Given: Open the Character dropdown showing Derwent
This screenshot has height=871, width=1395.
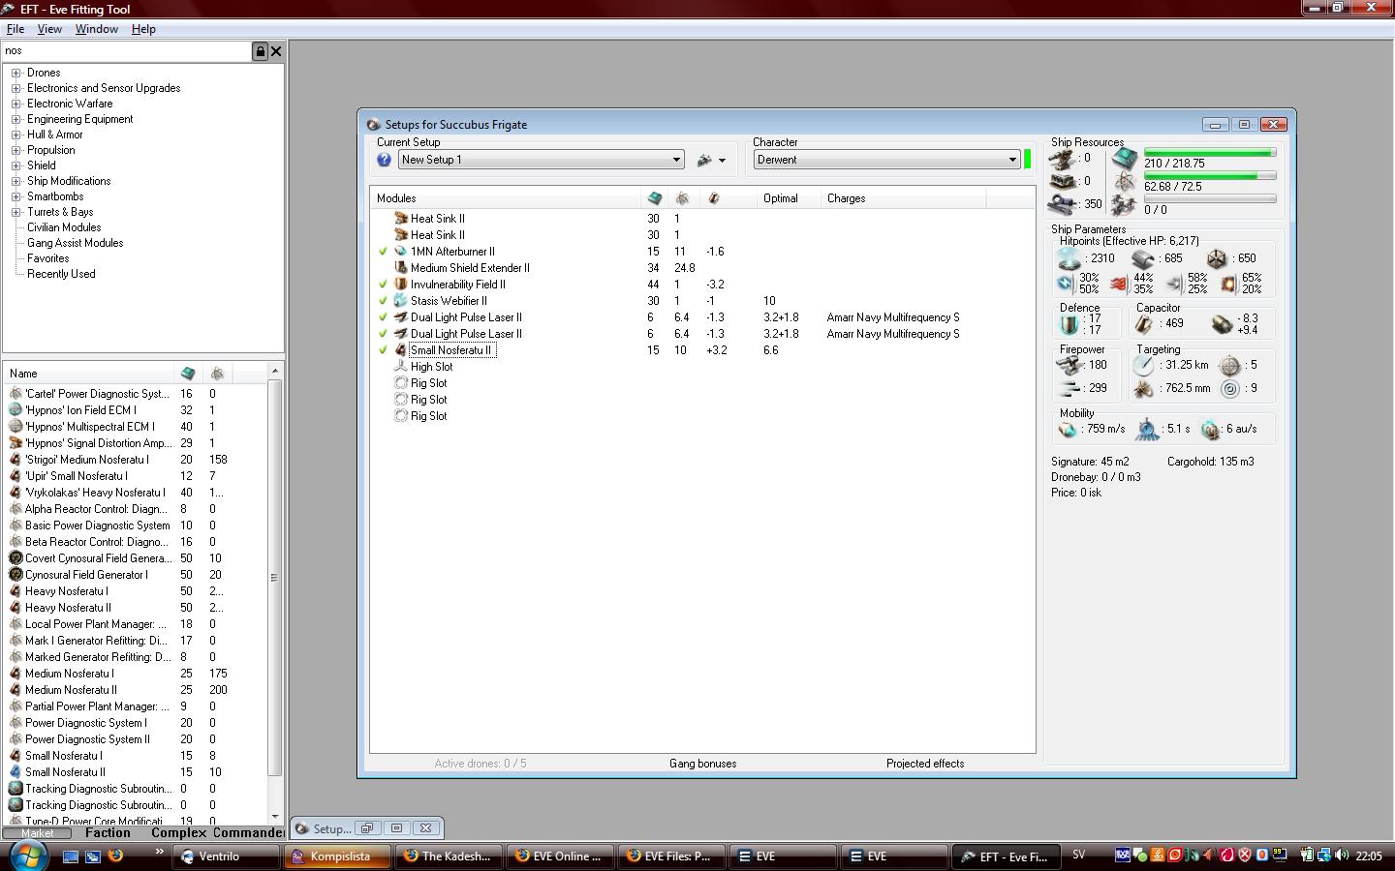Looking at the screenshot, I should tap(1012, 160).
